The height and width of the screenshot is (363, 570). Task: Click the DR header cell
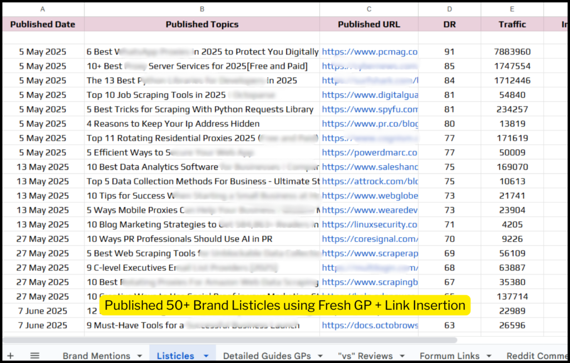point(450,24)
